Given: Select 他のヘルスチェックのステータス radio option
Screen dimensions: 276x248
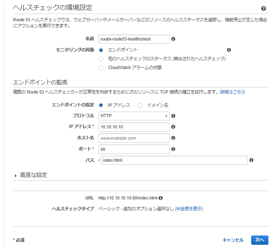Looking at the screenshot, I should [101, 59].
